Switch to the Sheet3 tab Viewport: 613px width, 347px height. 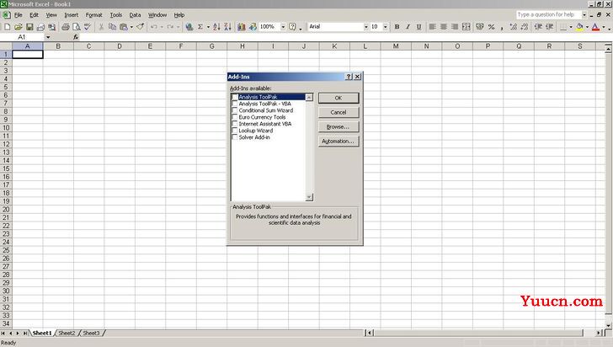pyautogui.click(x=91, y=333)
